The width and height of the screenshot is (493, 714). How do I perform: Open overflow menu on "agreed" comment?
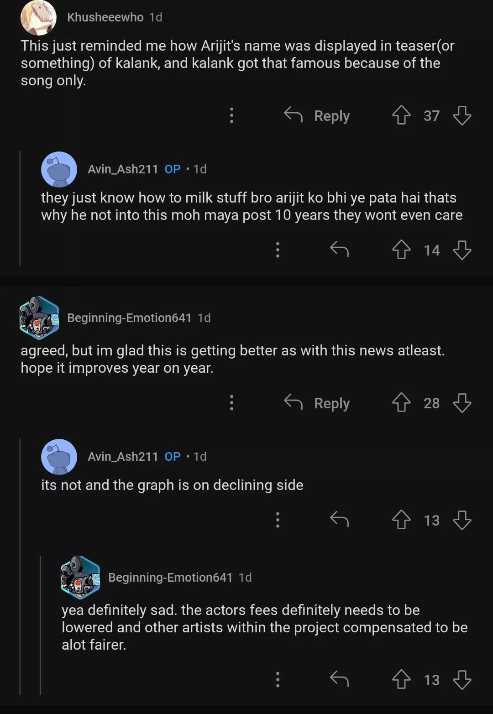231,403
